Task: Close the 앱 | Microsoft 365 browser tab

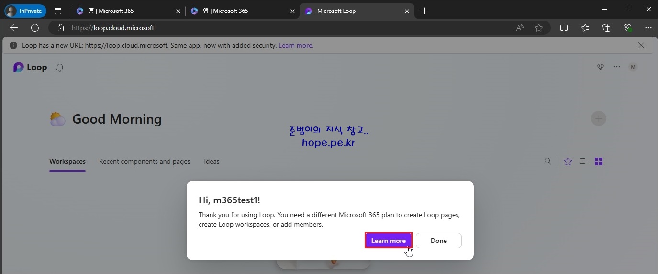Action: coord(292,11)
